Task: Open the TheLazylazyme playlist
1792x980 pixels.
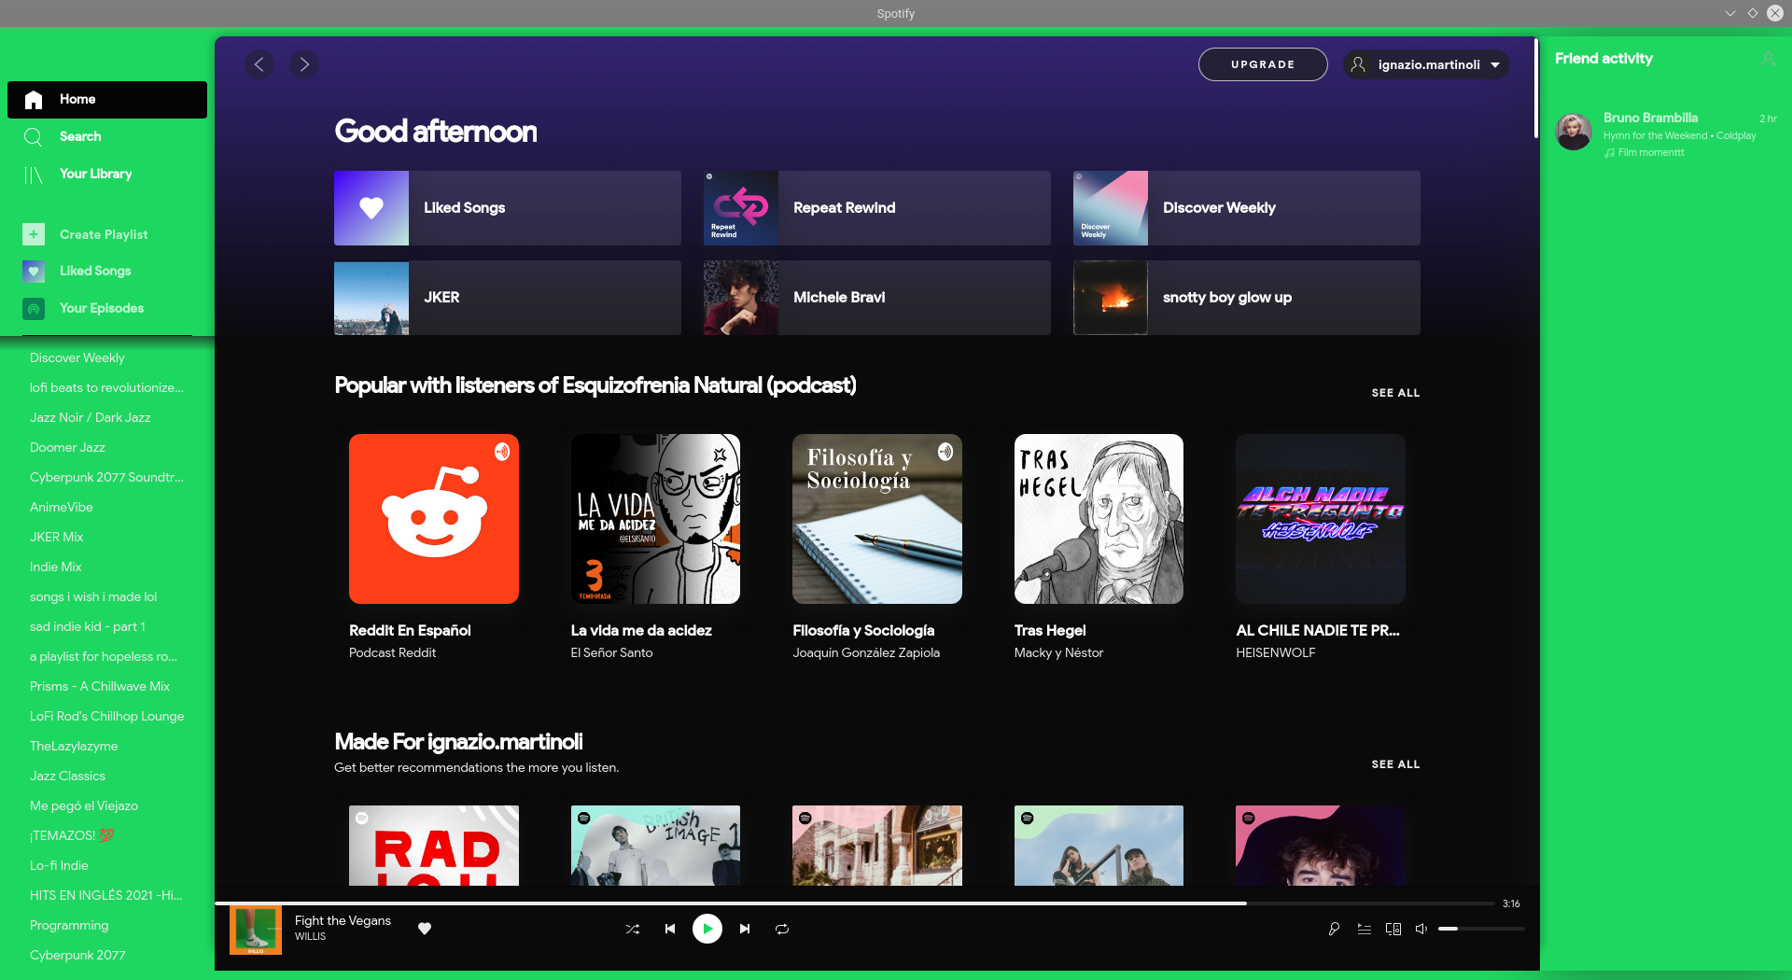Action: [74, 746]
